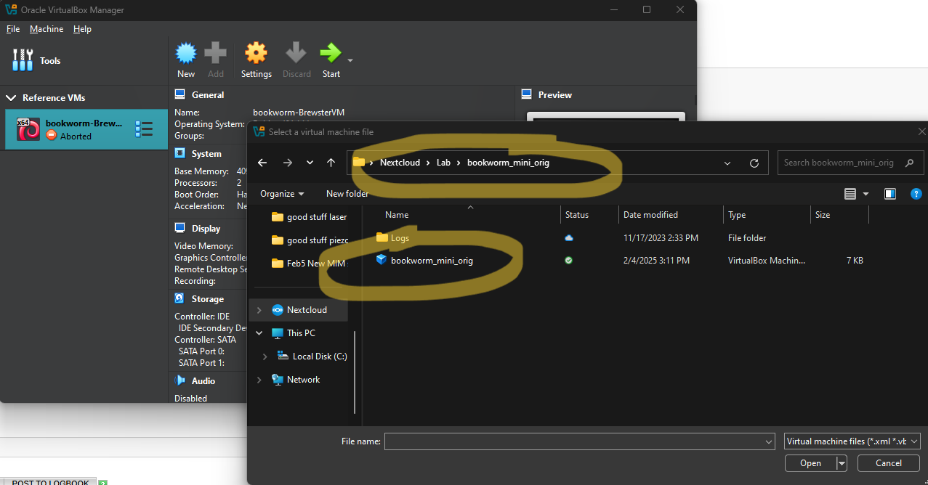Click the search magnifier icon
The image size is (928, 485).
pos(909,163)
